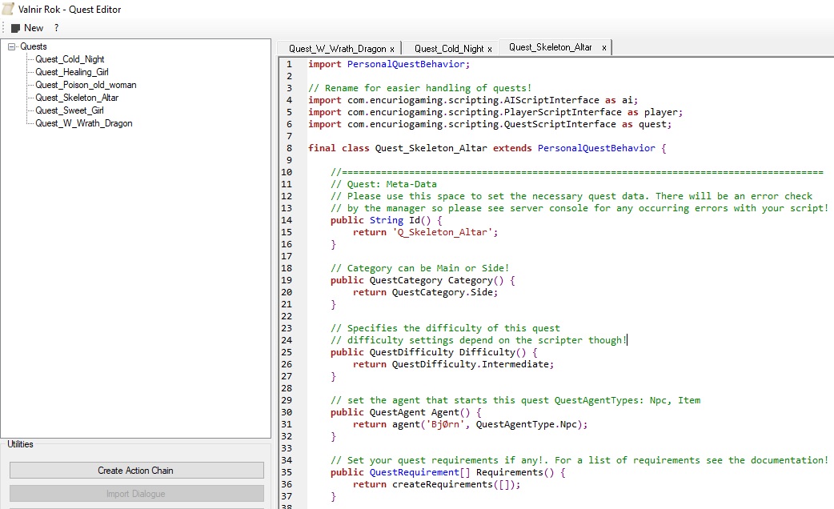Select Quest_Sweet_Girl in the tree

pos(69,110)
